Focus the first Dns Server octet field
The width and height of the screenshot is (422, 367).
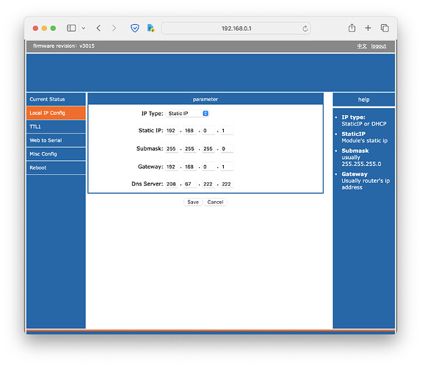point(172,184)
